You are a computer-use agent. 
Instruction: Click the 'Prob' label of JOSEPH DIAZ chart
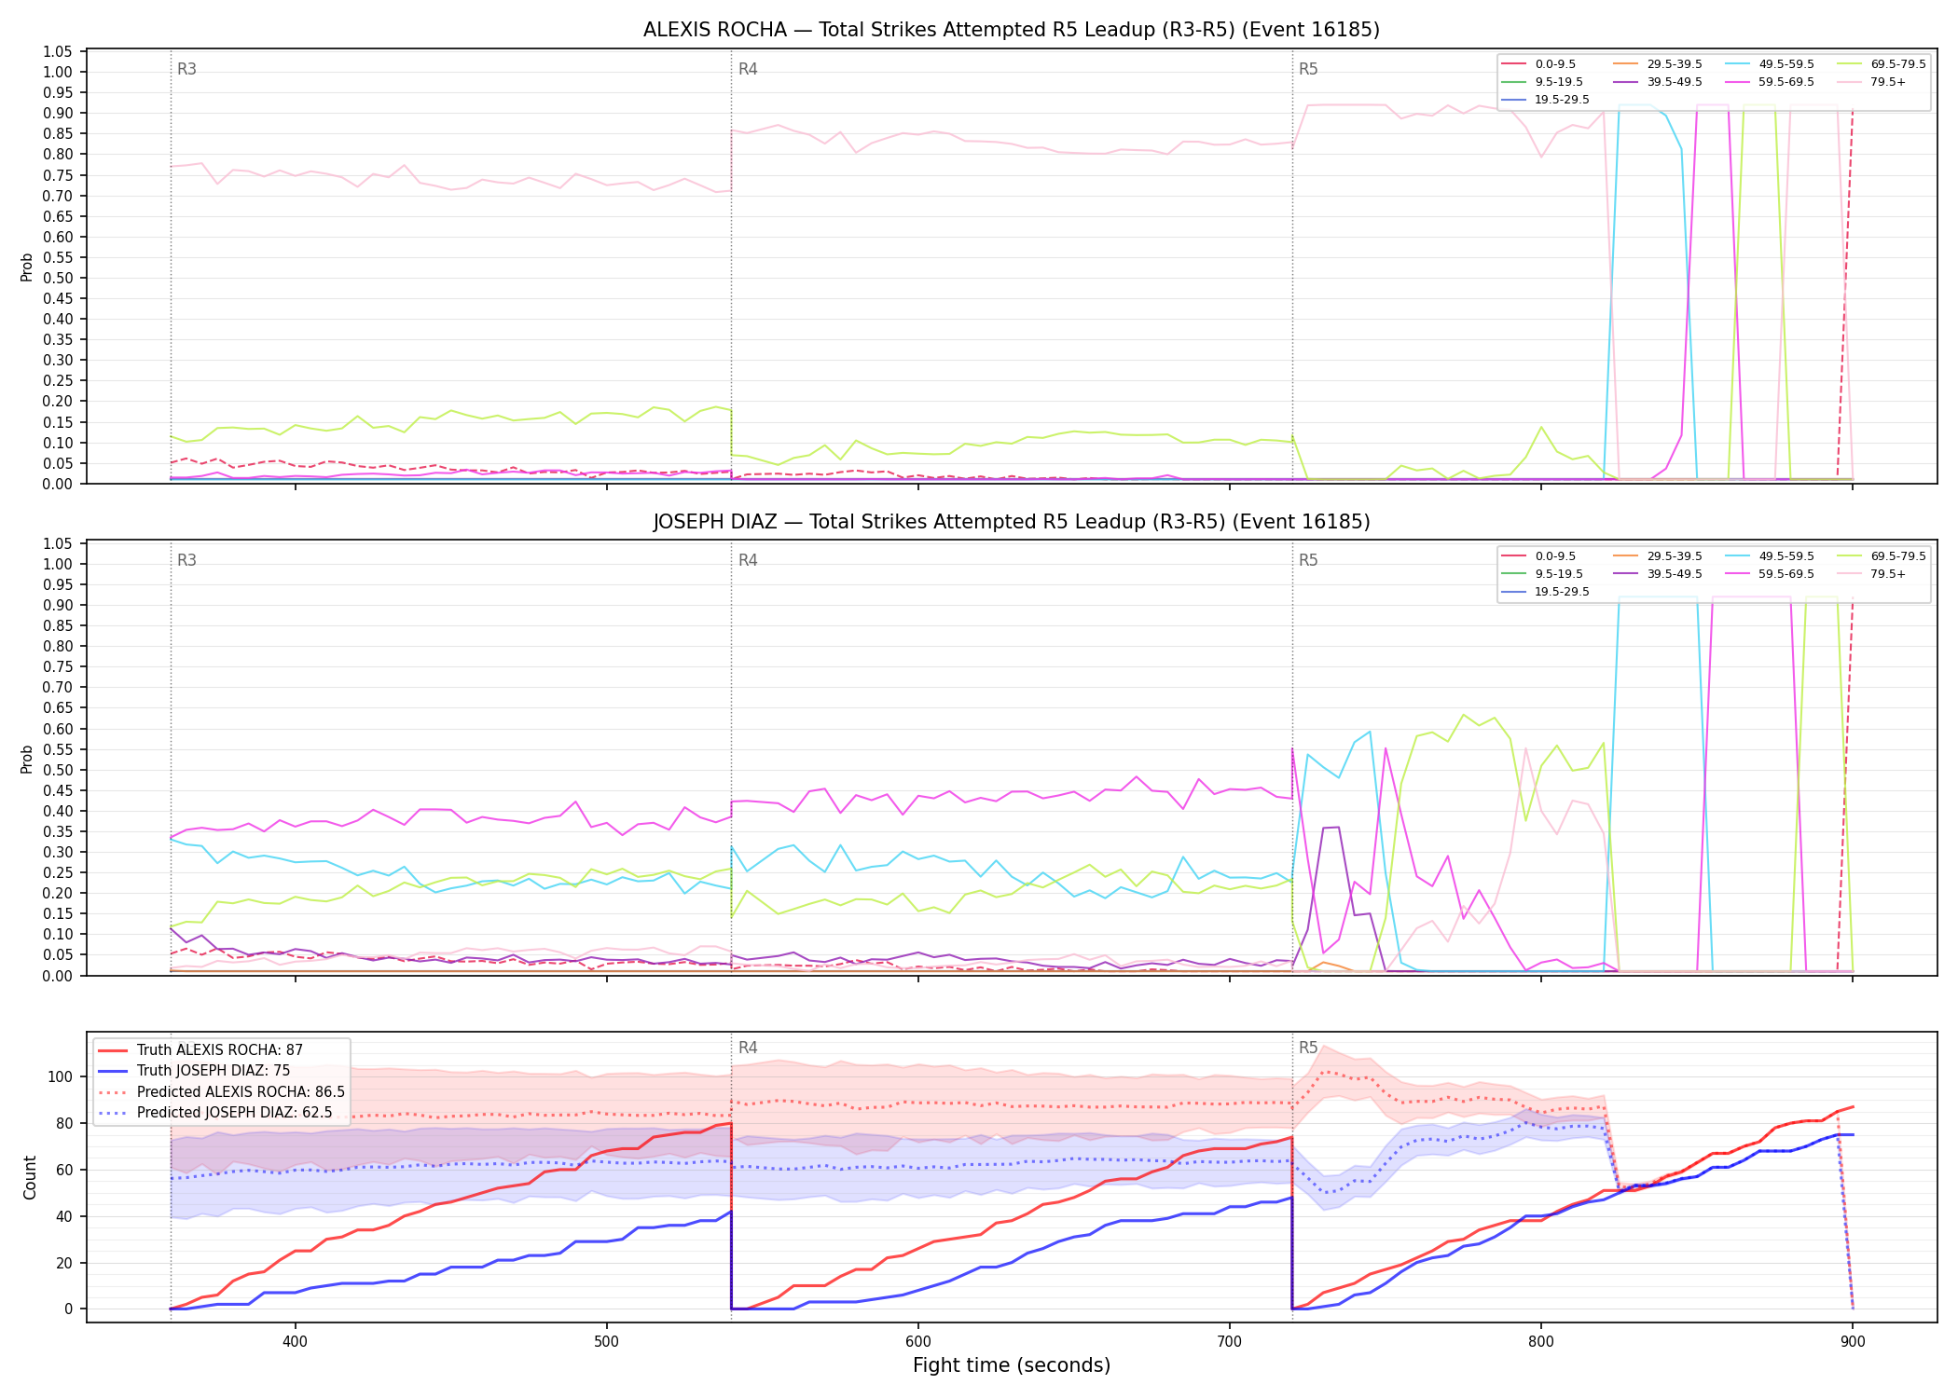[27, 759]
